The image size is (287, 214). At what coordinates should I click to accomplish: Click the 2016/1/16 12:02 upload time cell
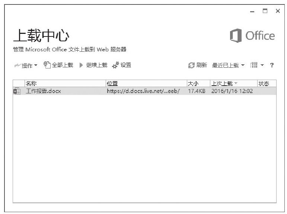tap(232, 91)
